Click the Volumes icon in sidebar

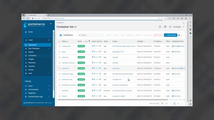click(x=26, y=66)
